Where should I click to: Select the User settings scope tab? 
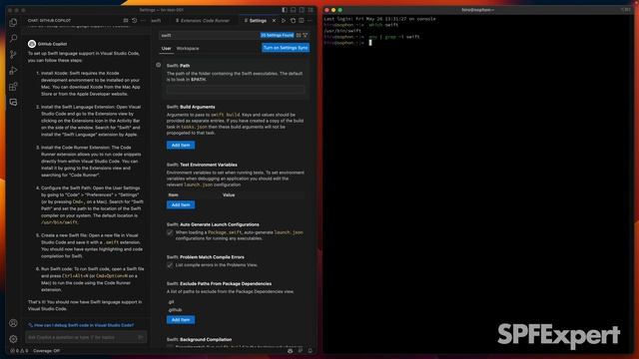(167, 49)
